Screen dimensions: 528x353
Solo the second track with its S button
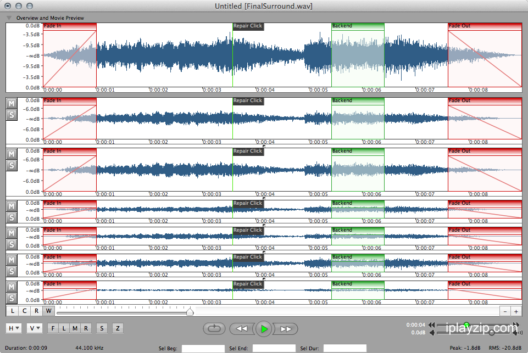12,166
